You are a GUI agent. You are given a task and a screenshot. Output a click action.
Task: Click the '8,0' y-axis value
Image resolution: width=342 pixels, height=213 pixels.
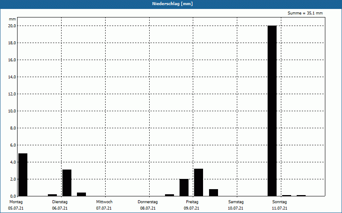[x=13, y=128]
